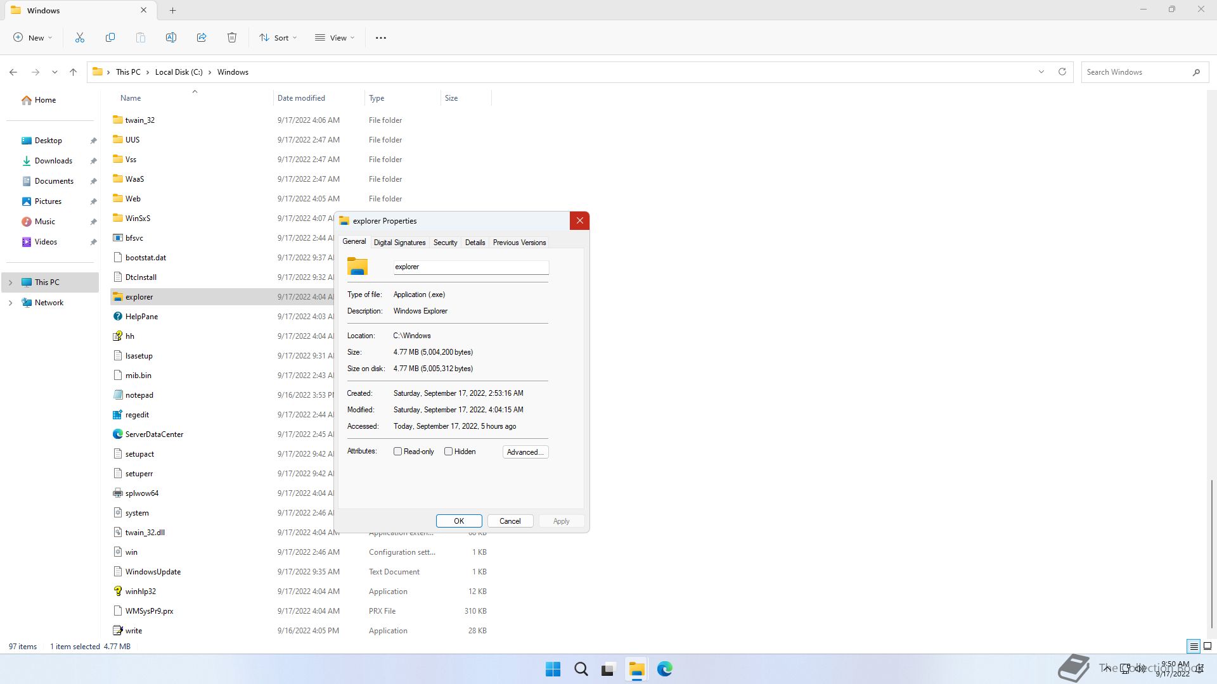Select the splwow64 printer file

(142, 493)
